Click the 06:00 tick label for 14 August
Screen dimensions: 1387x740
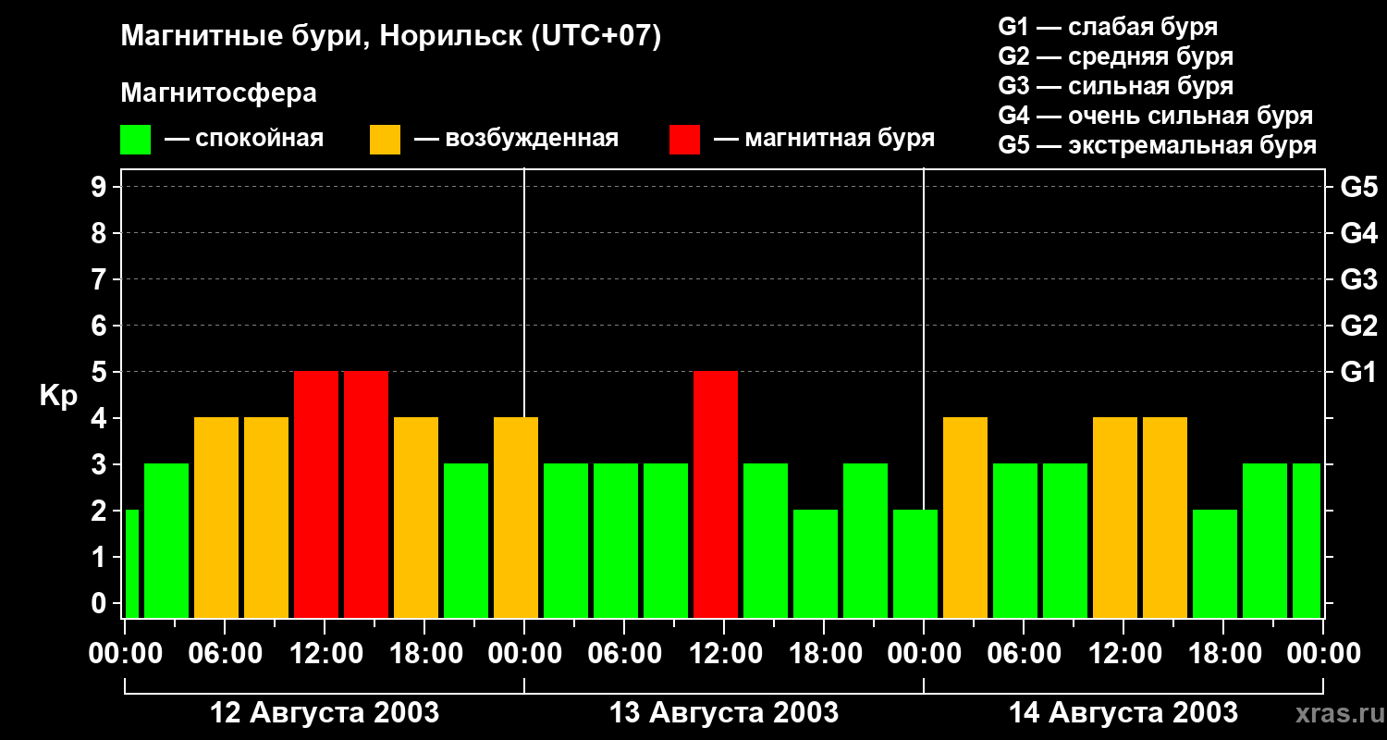pyautogui.click(x=1024, y=654)
